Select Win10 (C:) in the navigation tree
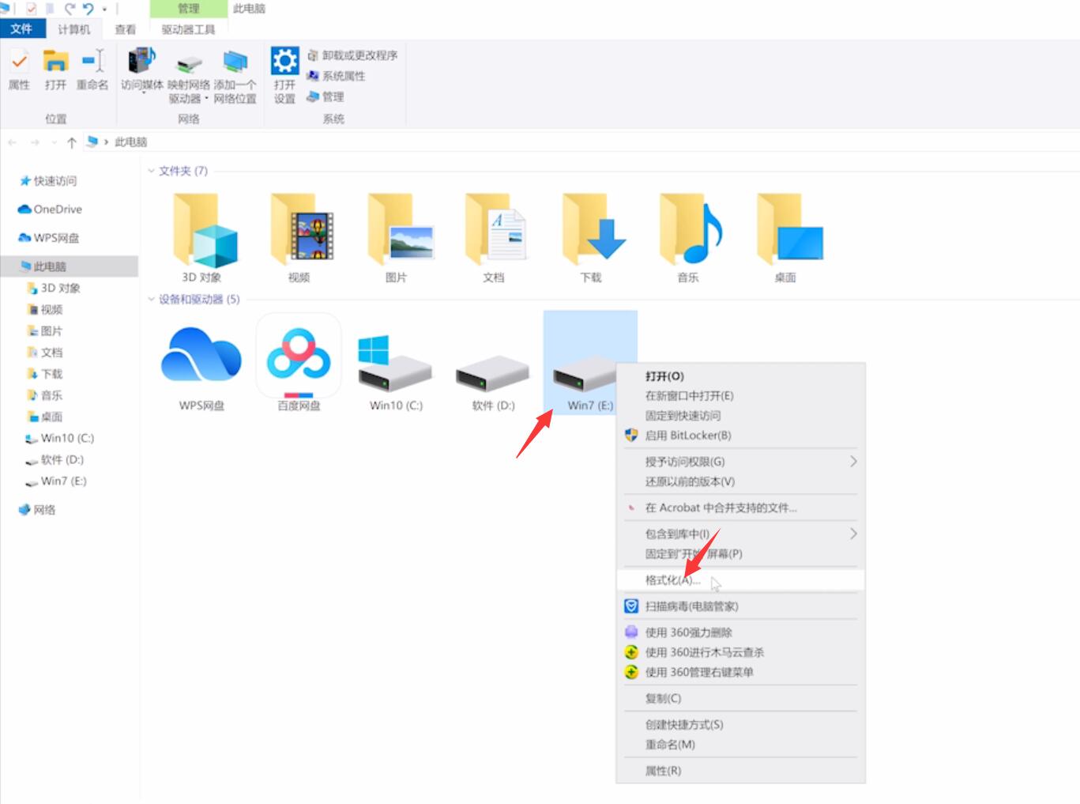 tap(60, 438)
